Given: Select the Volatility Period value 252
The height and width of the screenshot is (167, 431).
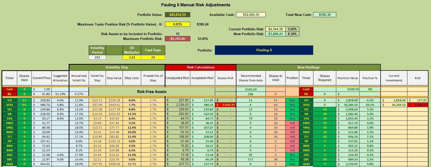Looking at the screenshot, I should [97, 57].
